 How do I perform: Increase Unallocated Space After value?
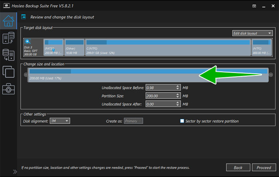tap(178, 102)
